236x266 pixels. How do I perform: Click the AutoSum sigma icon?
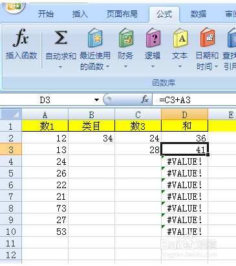click(x=61, y=38)
